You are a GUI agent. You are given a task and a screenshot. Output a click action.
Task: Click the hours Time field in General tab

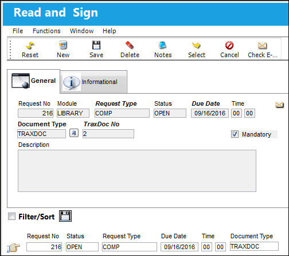[236, 113]
